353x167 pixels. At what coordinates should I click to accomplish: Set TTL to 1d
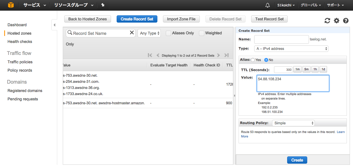tap(323, 69)
